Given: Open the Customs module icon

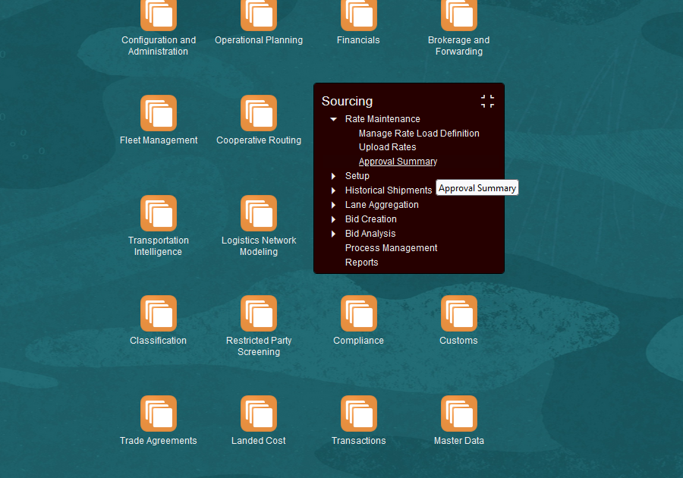Looking at the screenshot, I should click(459, 313).
